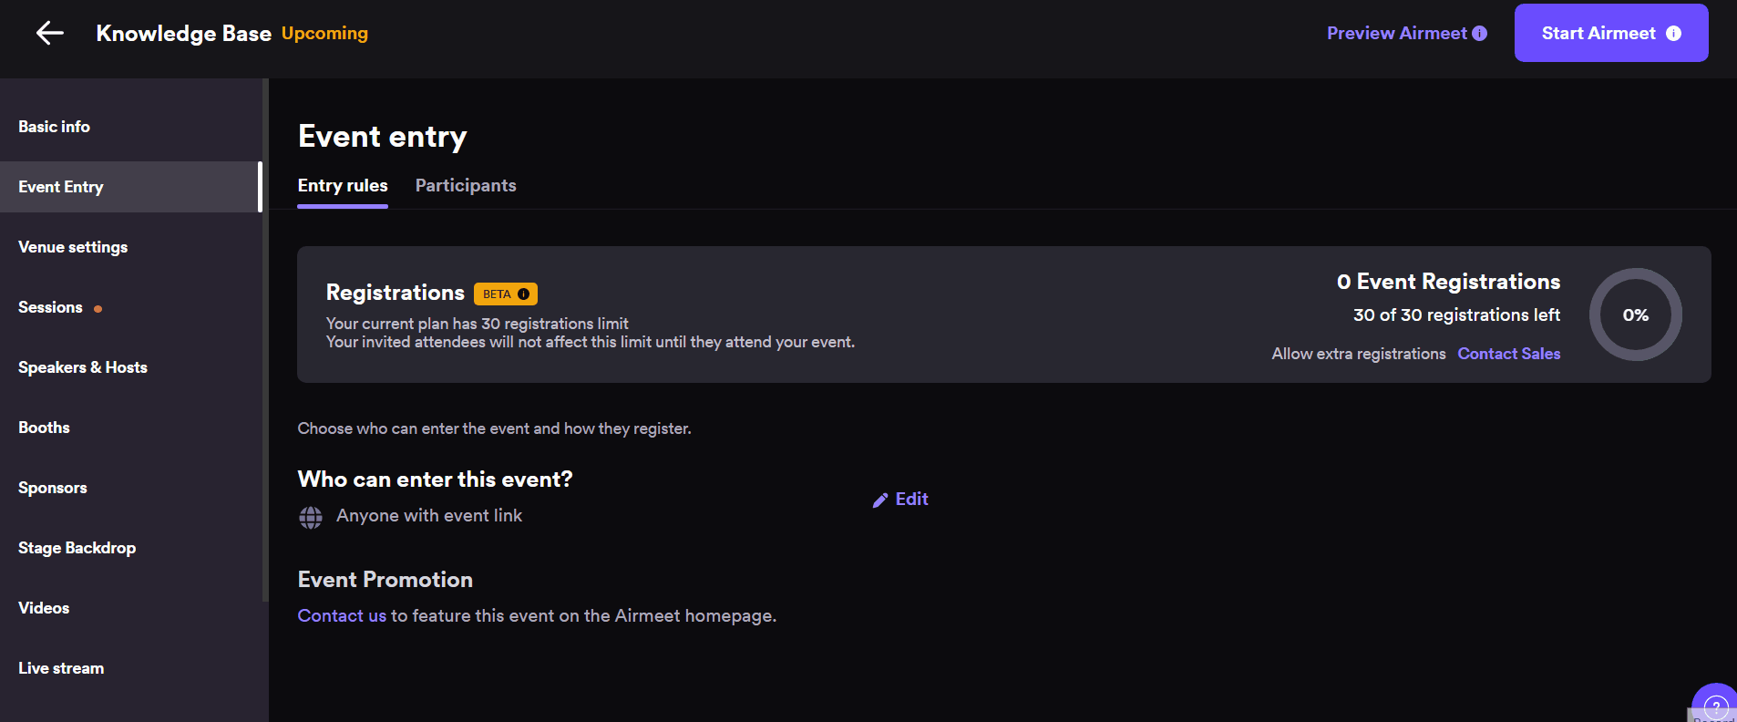
Task: Click the Preview Airmeet link
Action: [1396, 34]
